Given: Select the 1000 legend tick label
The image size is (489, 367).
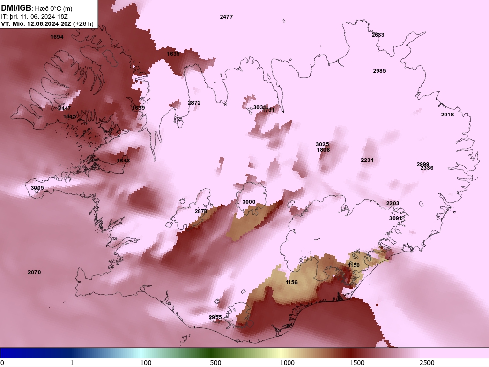Looking at the screenshot, I should point(287,363).
